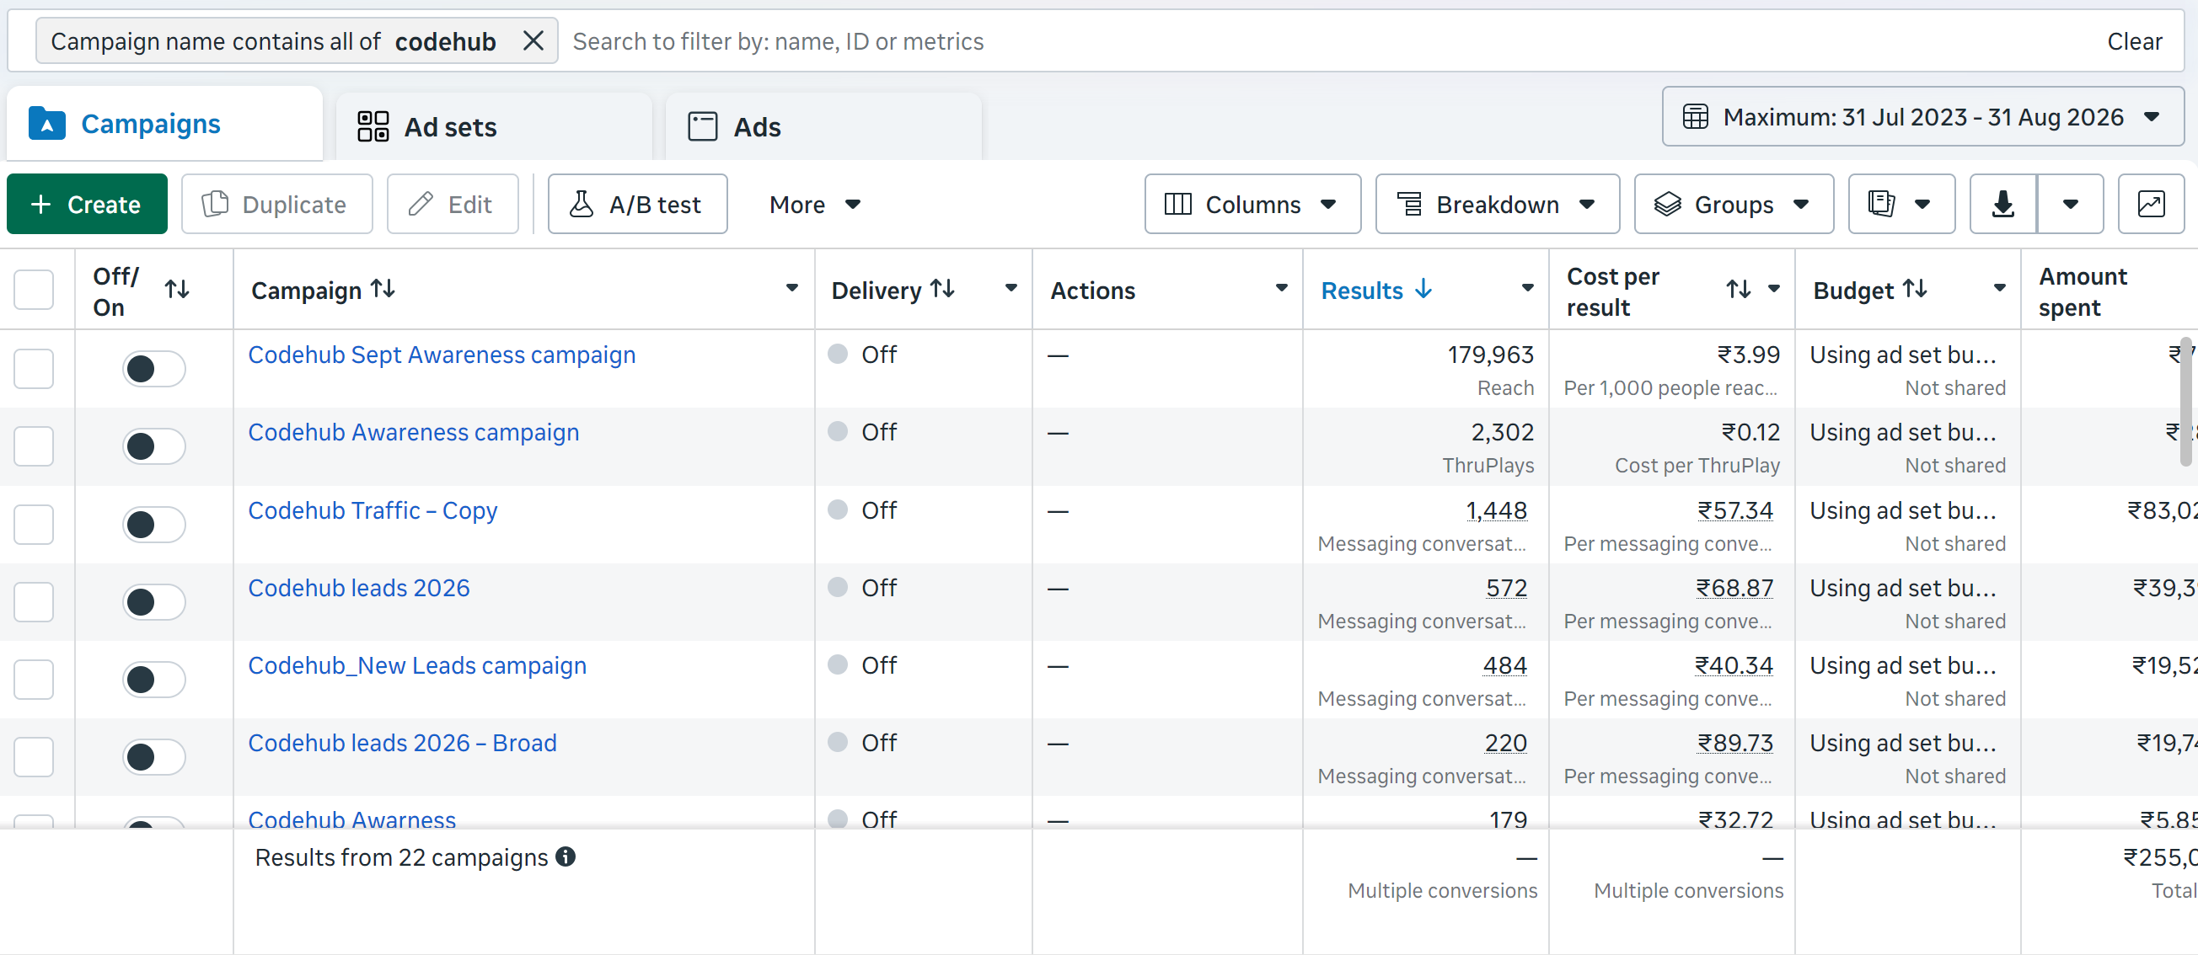
Task: Open the Columns dropdown
Action: 1252,205
